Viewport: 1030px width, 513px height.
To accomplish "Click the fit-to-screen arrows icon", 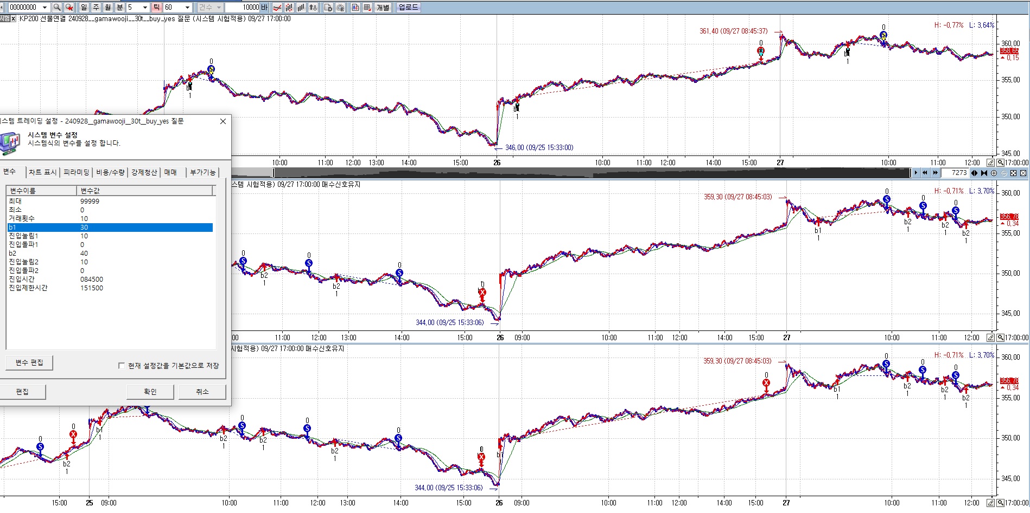I will (1013, 173).
